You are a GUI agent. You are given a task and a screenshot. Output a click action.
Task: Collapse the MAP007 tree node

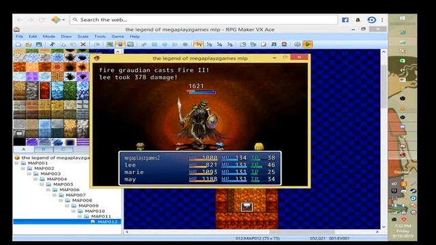point(54,195)
